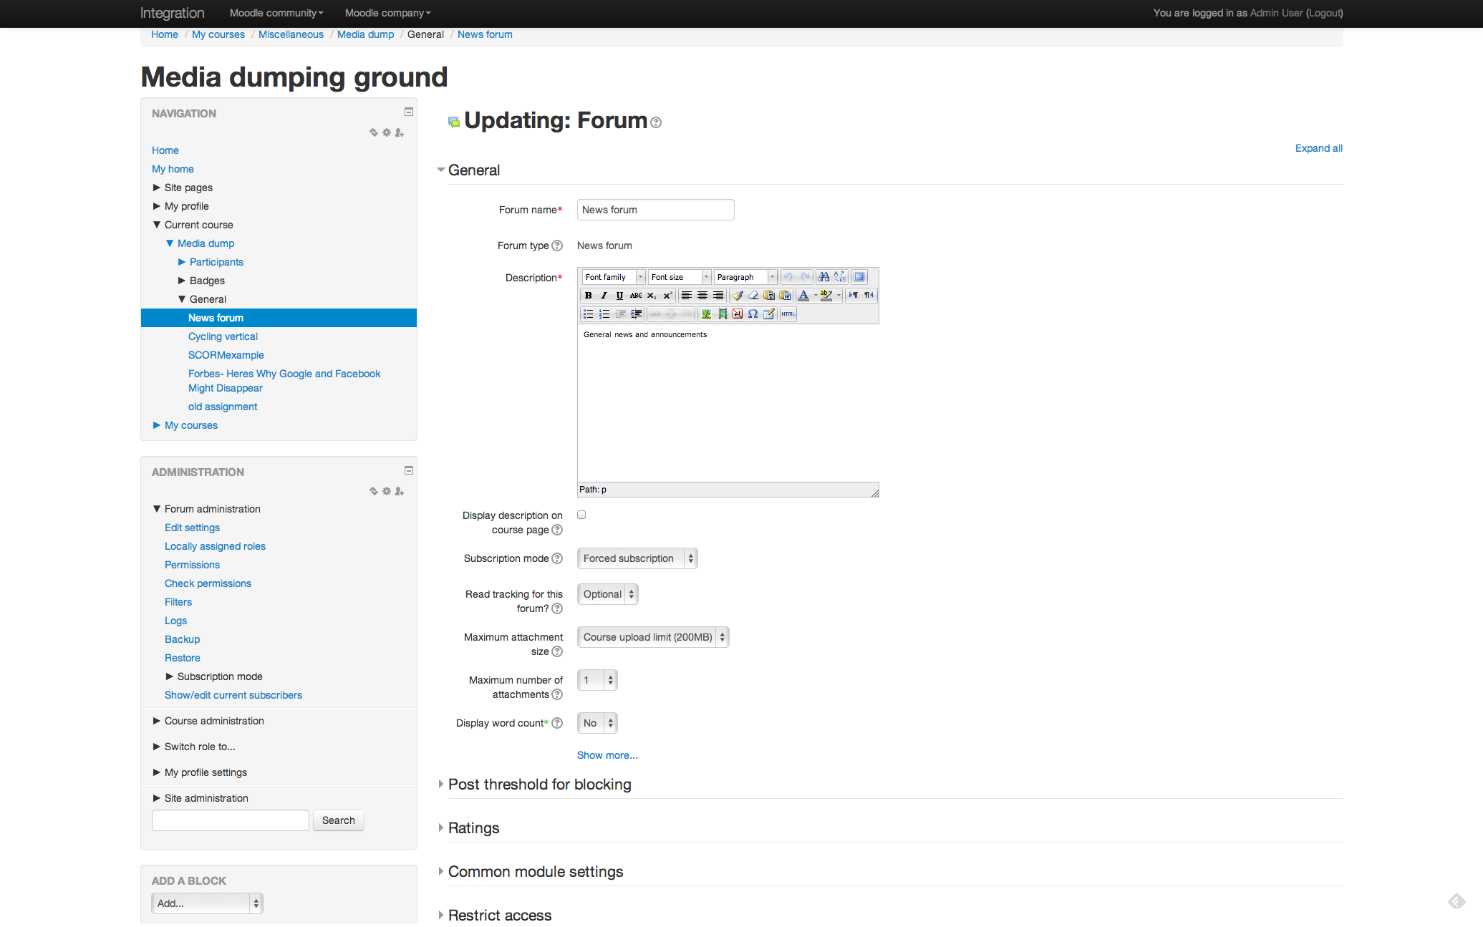Set left-to-right text direction
The height and width of the screenshot is (927, 1483).
pos(854,295)
